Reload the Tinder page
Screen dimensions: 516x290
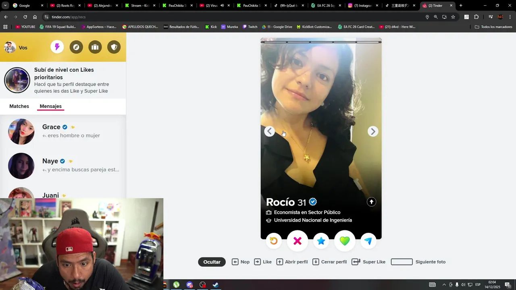click(x=25, y=17)
